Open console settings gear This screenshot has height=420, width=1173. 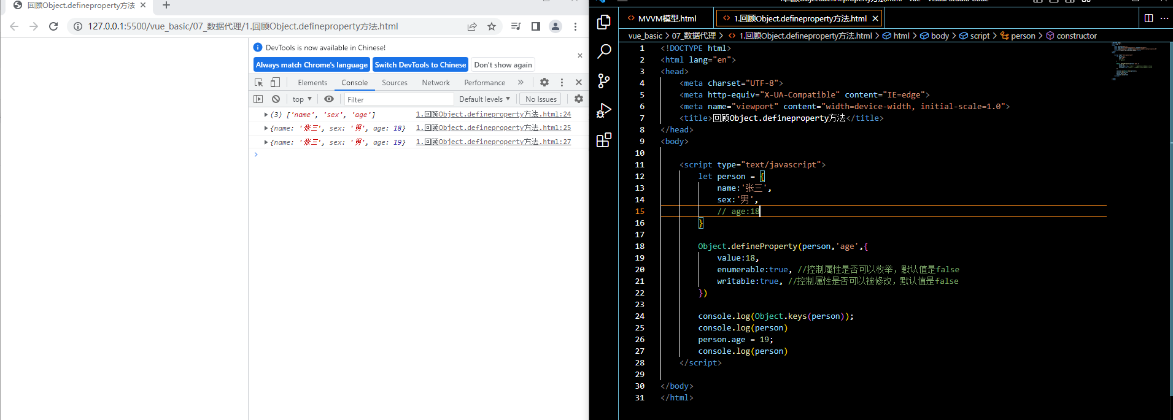point(579,99)
